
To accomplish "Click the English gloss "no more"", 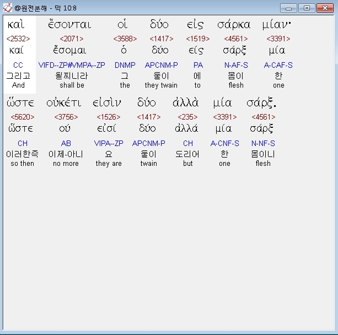I will click(x=66, y=164).
